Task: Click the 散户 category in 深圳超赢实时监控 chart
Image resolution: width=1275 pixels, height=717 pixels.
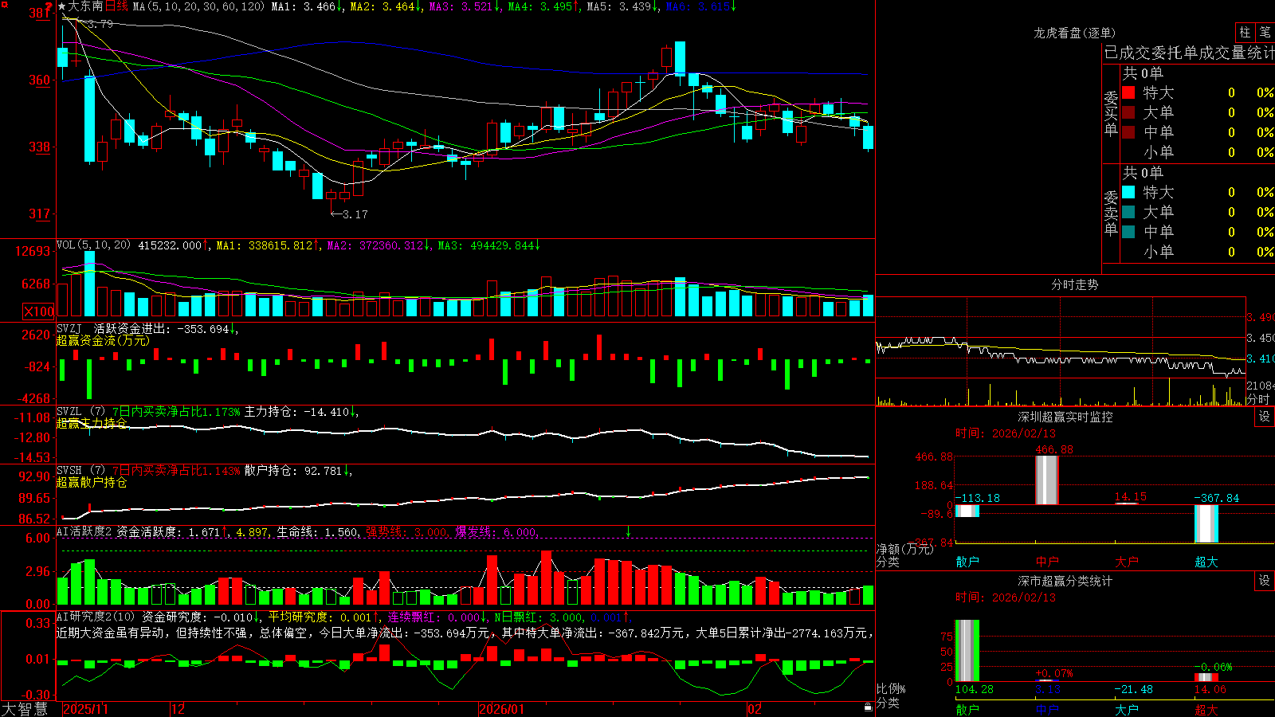Action: point(967,562)
